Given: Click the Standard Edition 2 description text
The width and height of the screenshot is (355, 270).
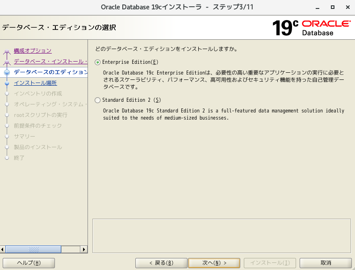Looking at the screenshot, I should (x=224, y=114).
